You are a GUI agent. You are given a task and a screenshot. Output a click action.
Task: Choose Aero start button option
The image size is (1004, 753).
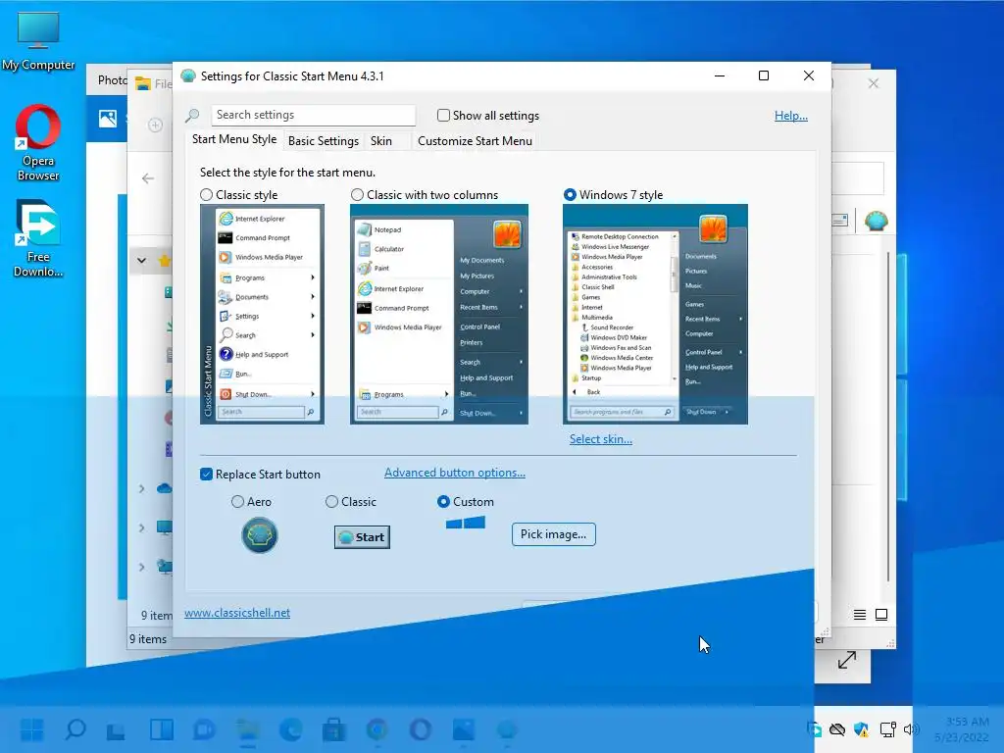(x=237, y=501)
